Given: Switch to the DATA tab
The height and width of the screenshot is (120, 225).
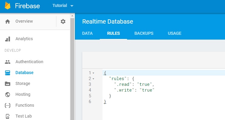Looking at the screenshot, I should coord(87,33).
